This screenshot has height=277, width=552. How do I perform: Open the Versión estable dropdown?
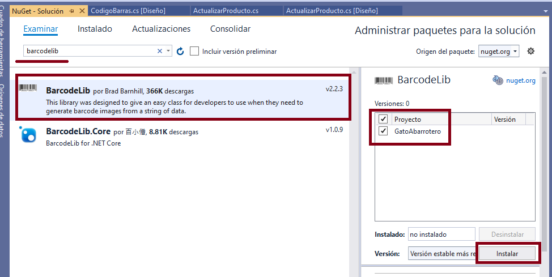[x=443, y=253]
